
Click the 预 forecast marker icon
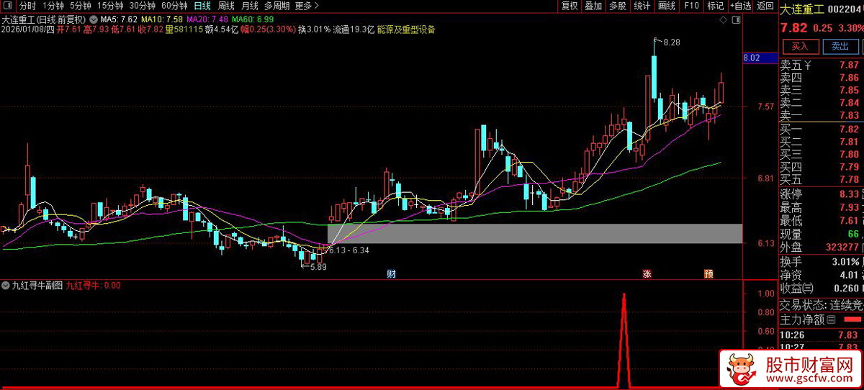[708, 274]
